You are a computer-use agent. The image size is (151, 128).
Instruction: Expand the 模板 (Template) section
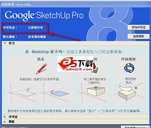5,122
